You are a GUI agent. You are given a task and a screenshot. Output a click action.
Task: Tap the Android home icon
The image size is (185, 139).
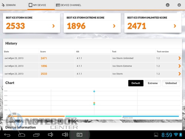pos(22,135)
